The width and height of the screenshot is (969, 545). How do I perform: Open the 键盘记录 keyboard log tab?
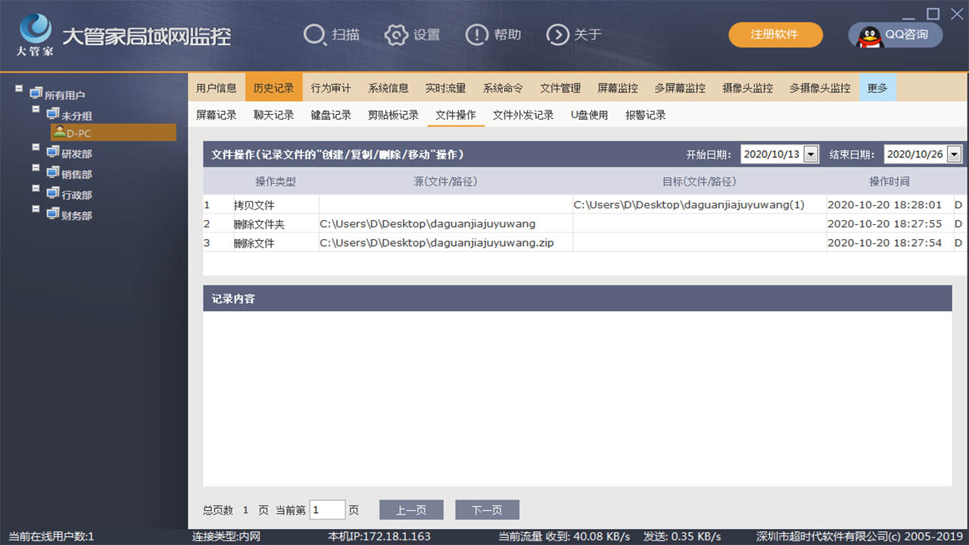pos(330,114)
